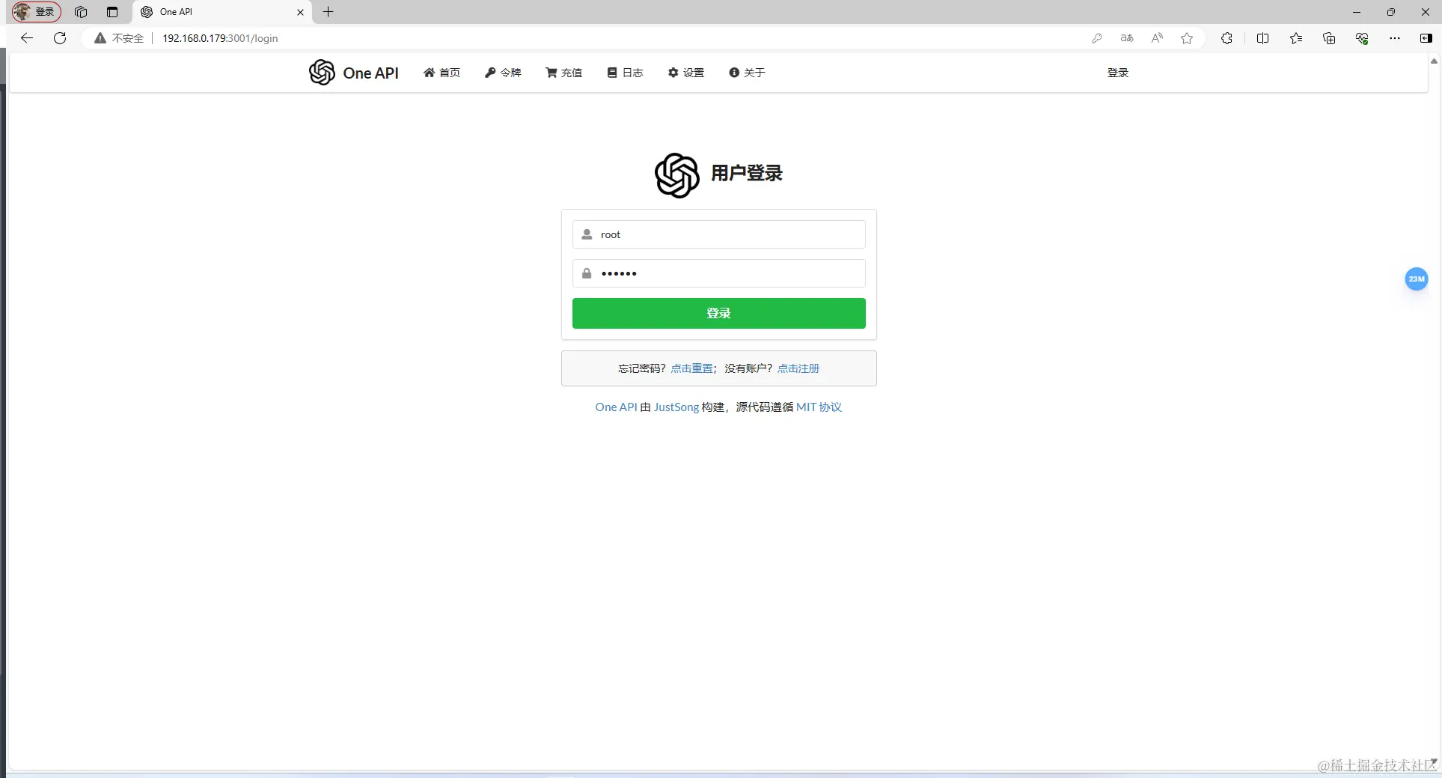Open the 设置 settings menu item
This screenshot has width=1442, height=778.
click(686, 73)
